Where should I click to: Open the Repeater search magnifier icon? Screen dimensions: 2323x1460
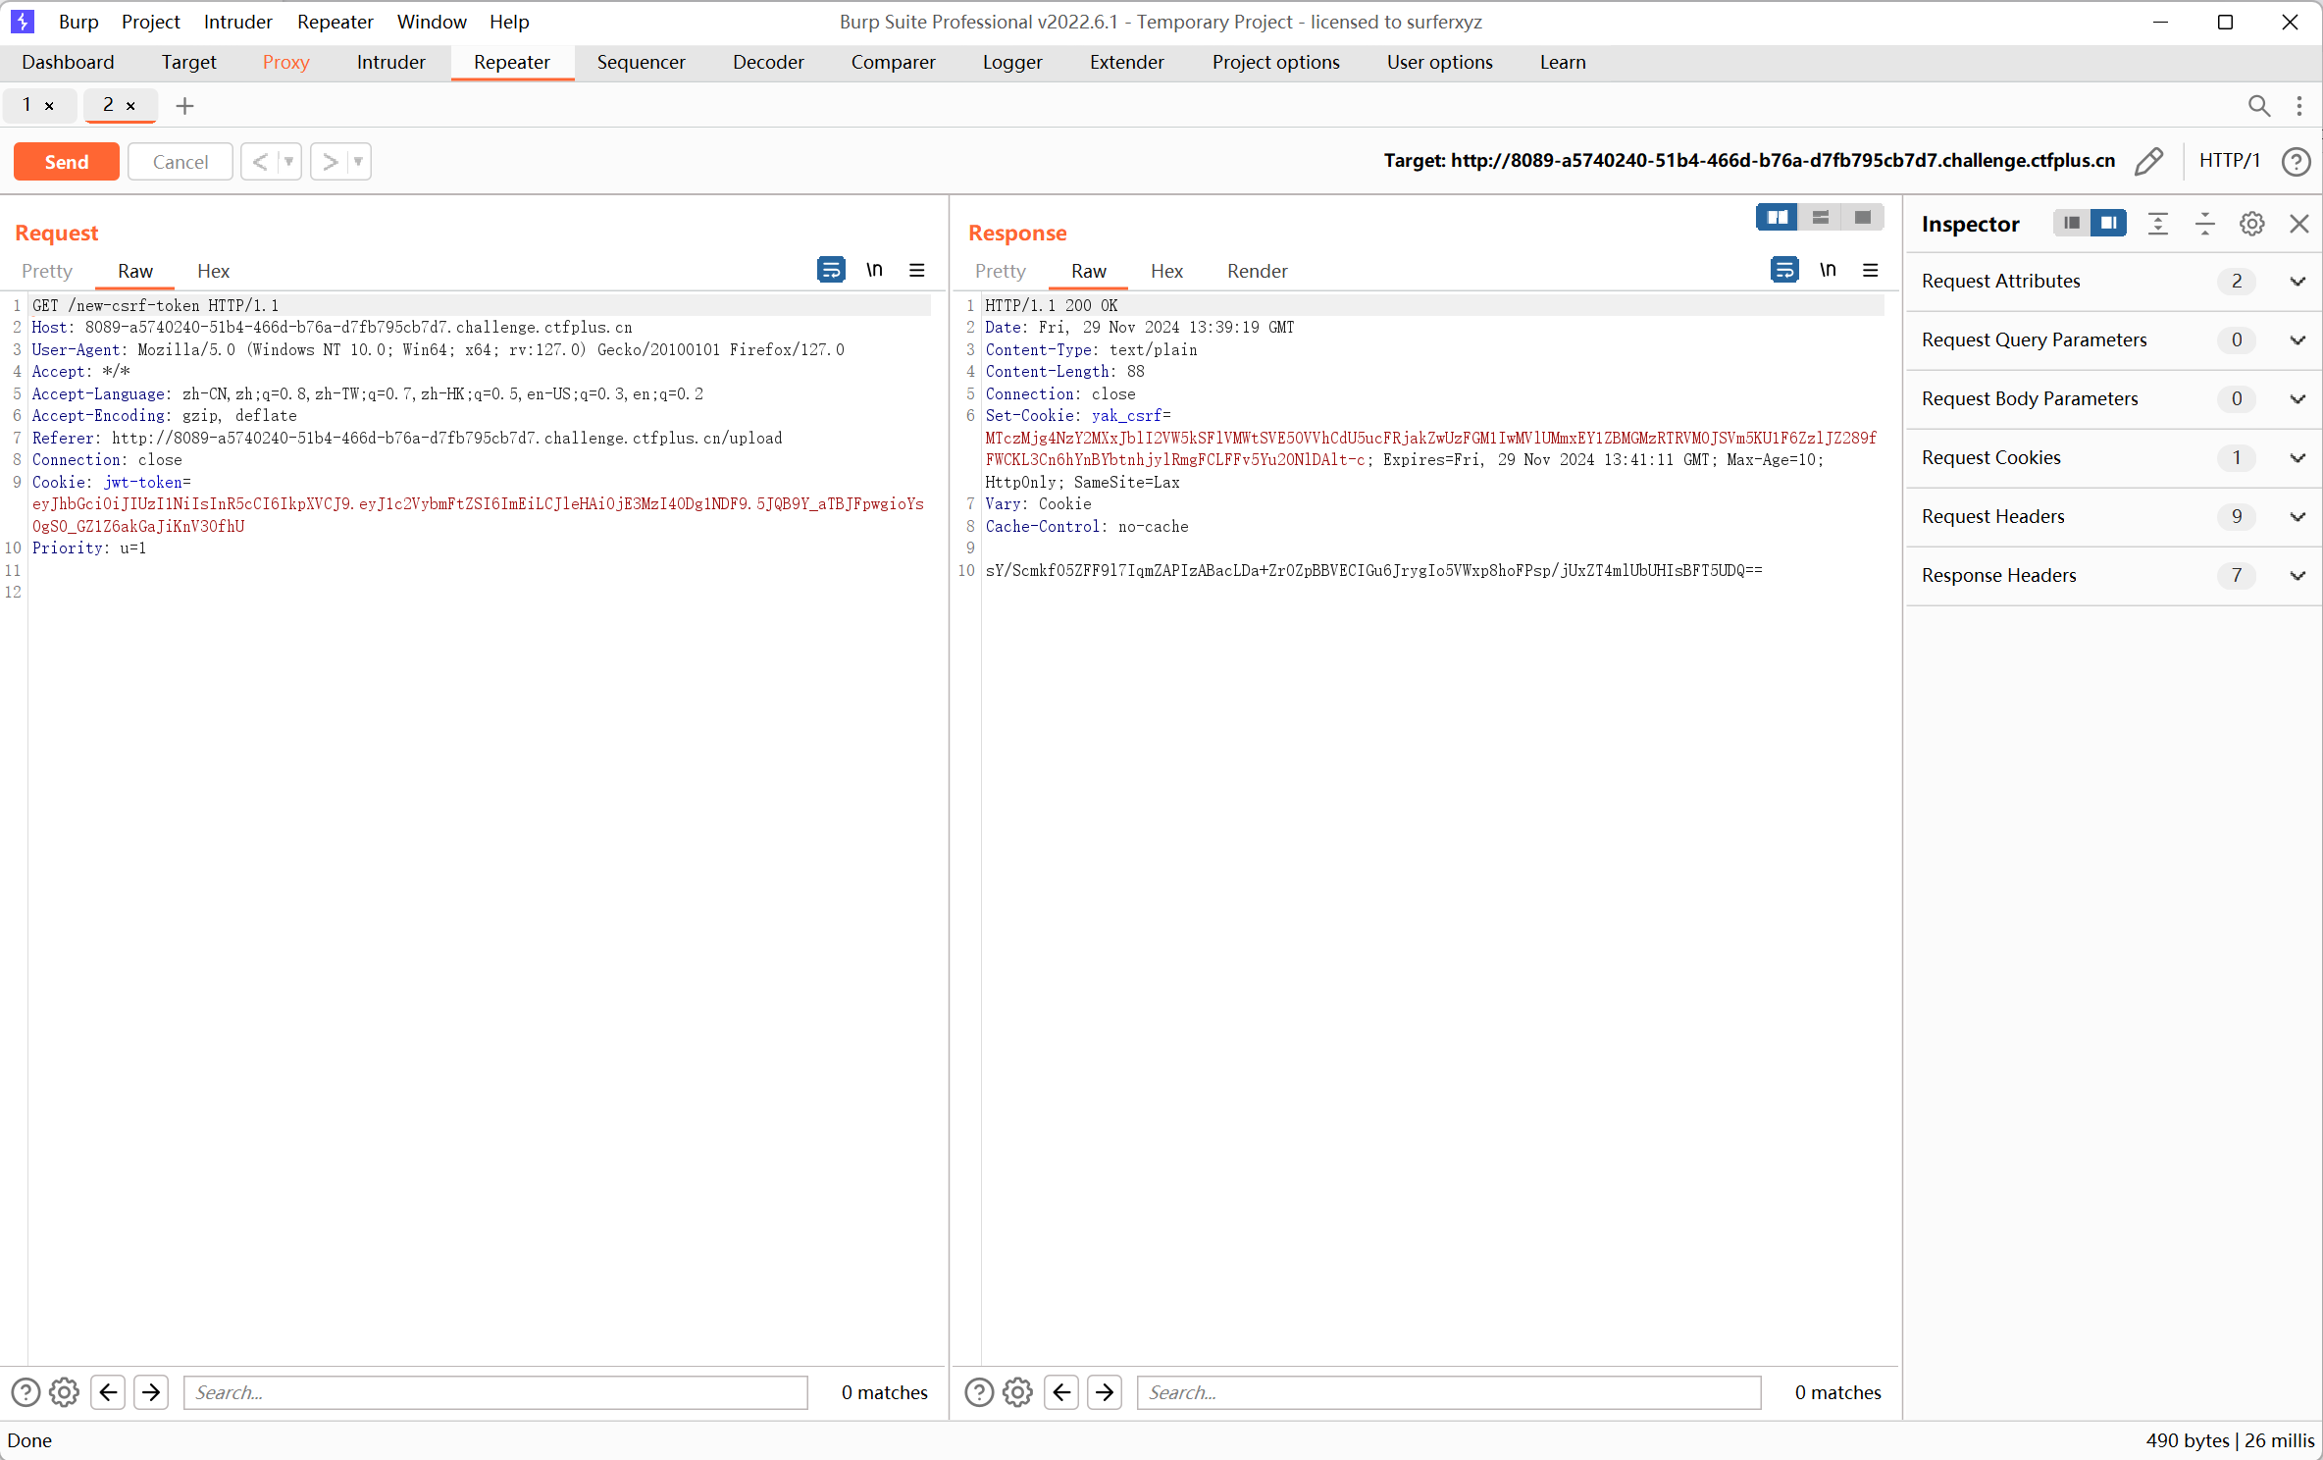pos(2258,105)
